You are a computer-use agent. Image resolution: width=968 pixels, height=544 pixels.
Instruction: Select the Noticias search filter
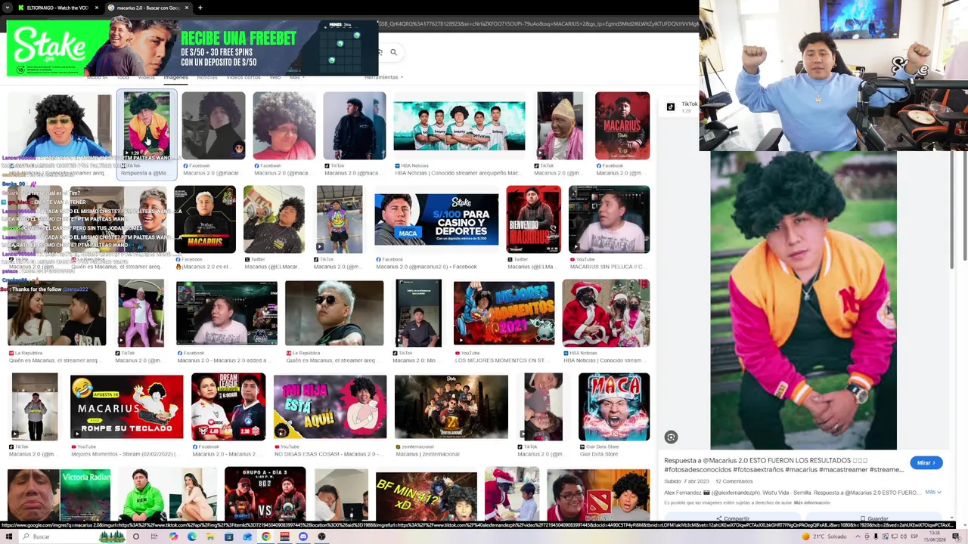coord(207,77)
